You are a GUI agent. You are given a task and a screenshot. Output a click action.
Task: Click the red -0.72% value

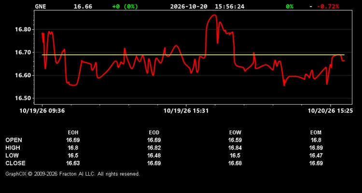click(328, 6)
